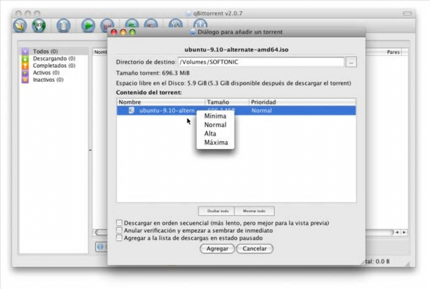The width and height of the screenshot is (430, 289).
Task: Close the add torrent dialog red button
Action: click(x=114, y=32)
